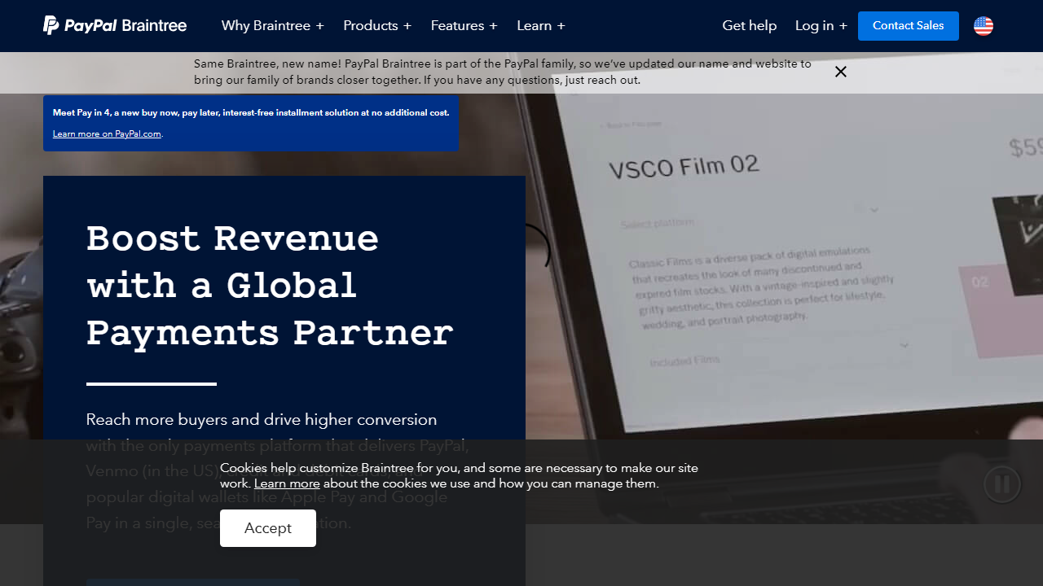Pause the background video
Screen dimensions: 1043x586
(1001, 485)
